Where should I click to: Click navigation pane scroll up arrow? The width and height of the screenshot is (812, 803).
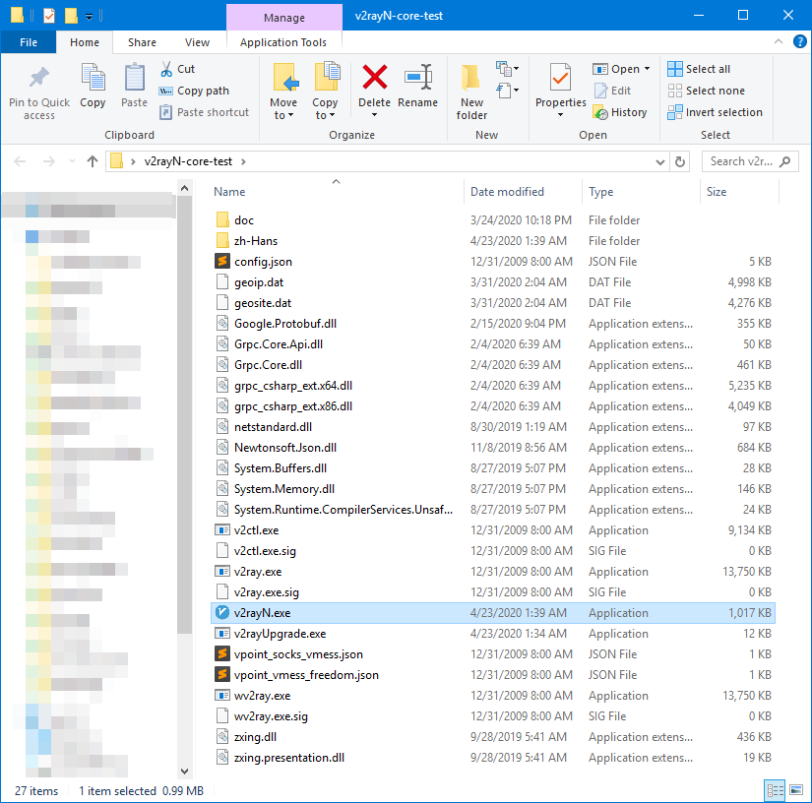[184, 189]
